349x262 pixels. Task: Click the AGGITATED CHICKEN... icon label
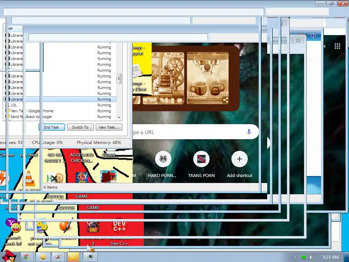(82, 158)
